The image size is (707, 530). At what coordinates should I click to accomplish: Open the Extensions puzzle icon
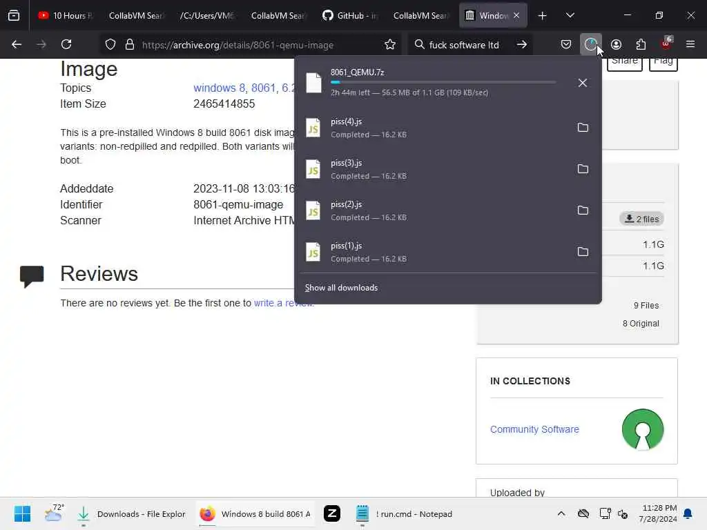click(641, 45)
